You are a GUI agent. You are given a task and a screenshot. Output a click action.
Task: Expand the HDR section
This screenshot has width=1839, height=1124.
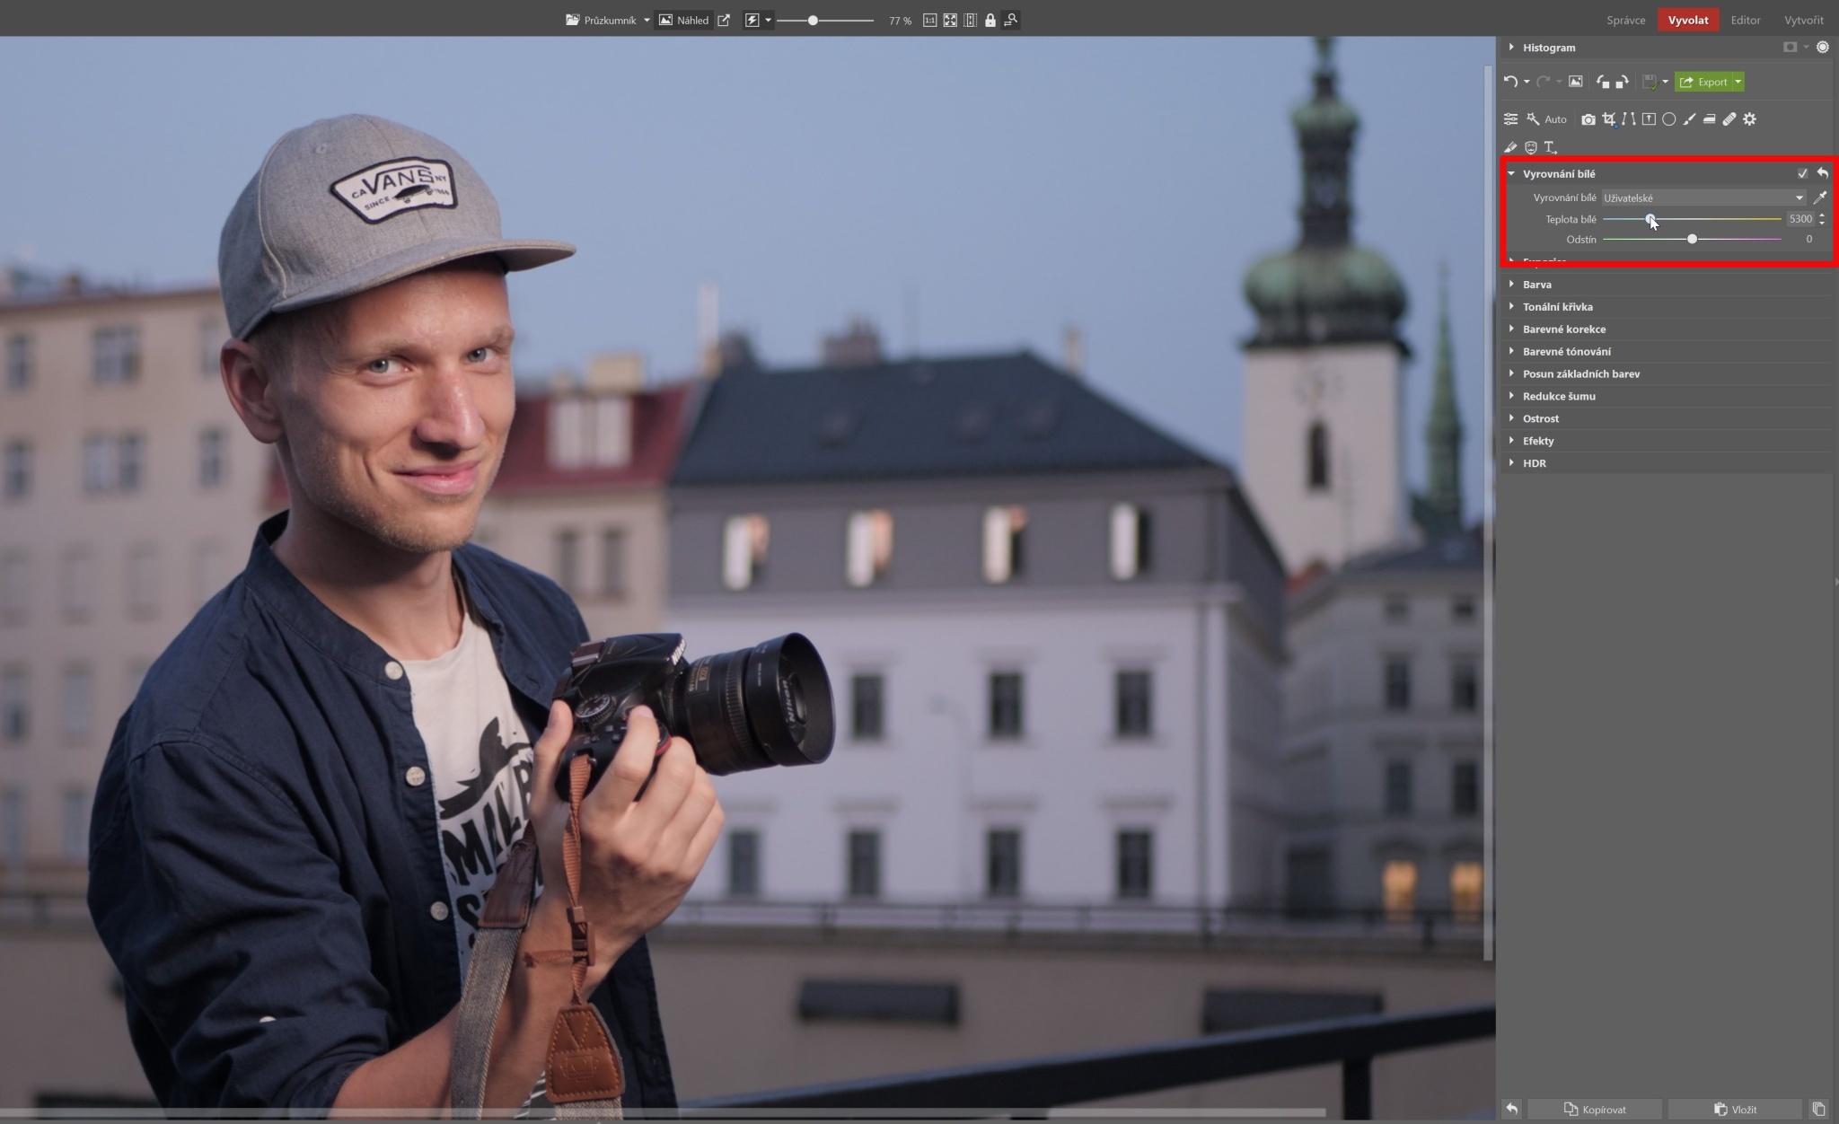tap(1511, 463)
